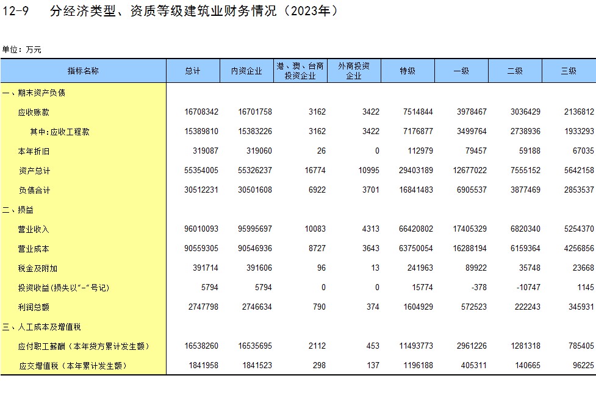Select the 二、损益 section row
The width and height of the screenshot is (596, 395).
[18, 210]
